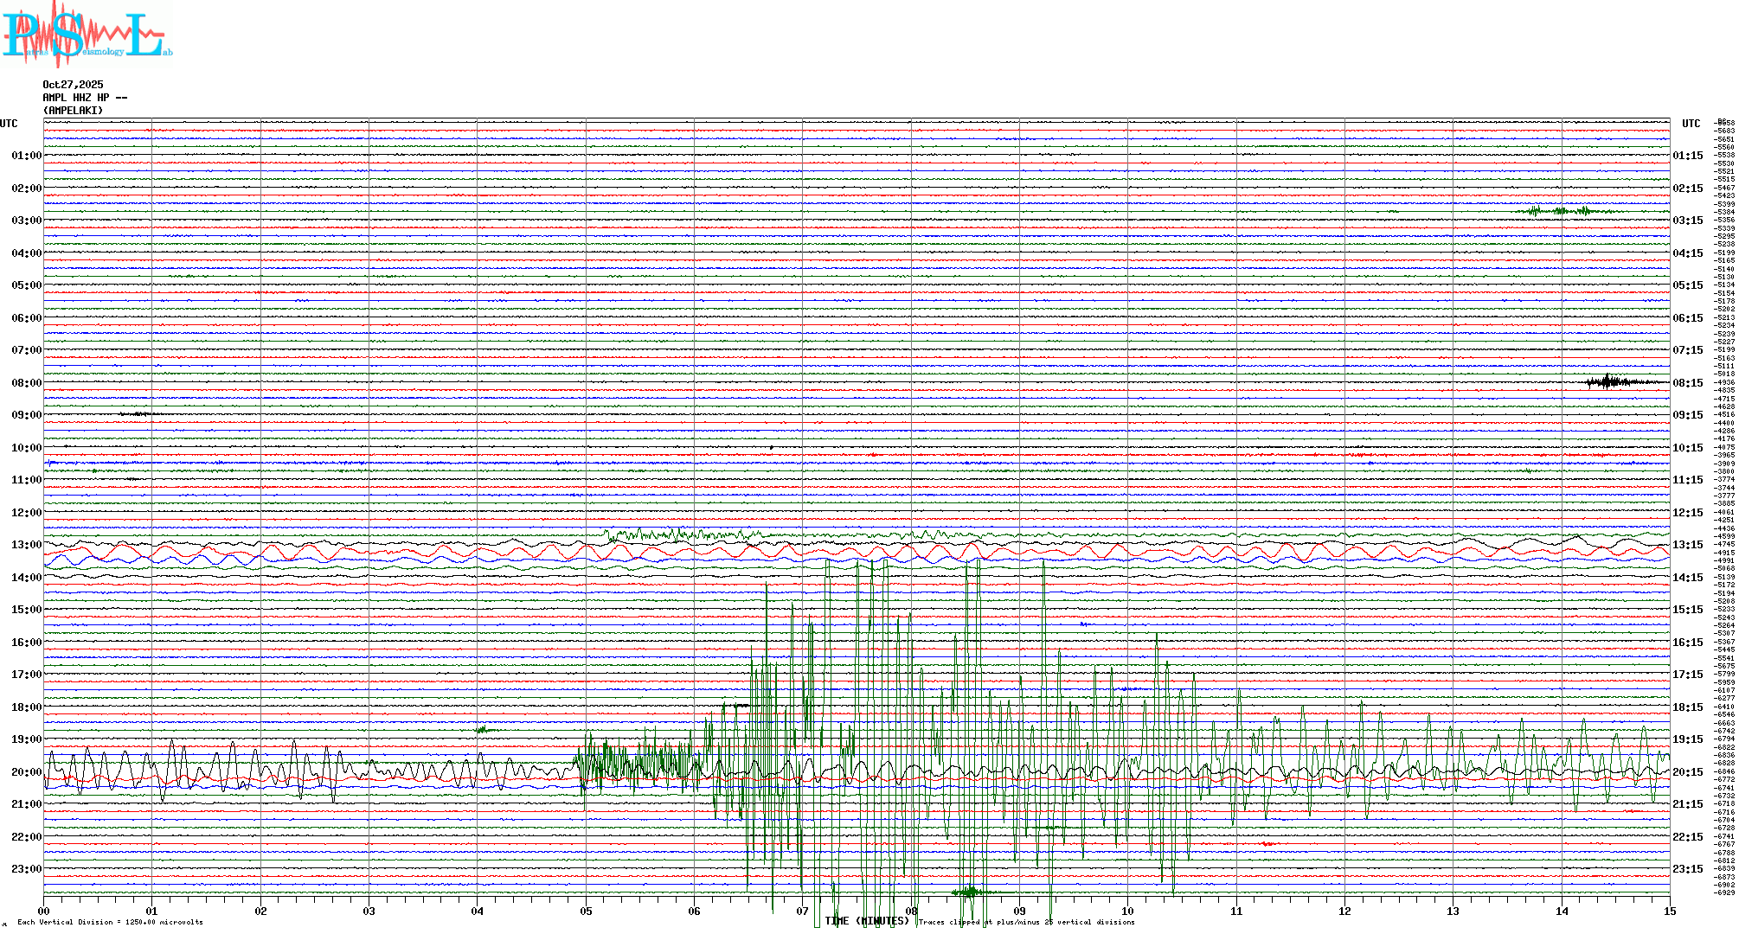Image resolution: width=1739 pixels, height=934 pixels.
Task: Select the 20:00 hour label on left axis
Action: pos(26,772)
